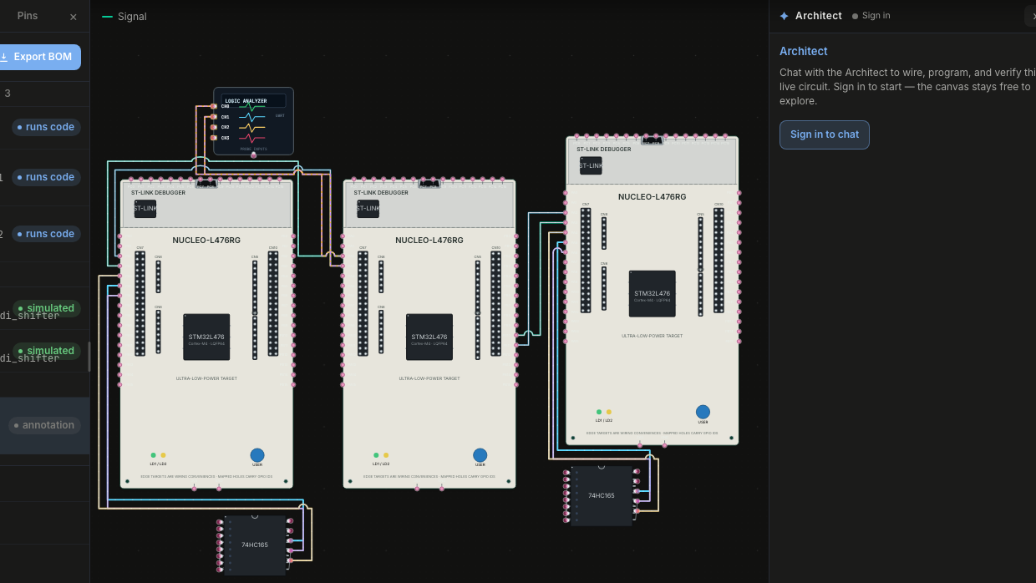Click the CH0 probe pin on the Logic Analyzer

pyautogui.click(x=214, y=106)
